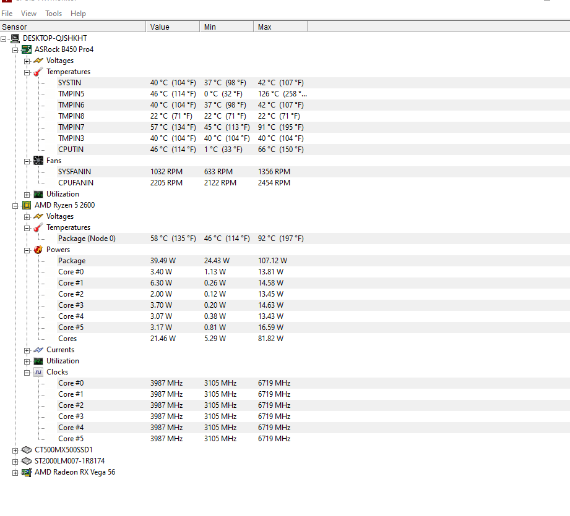This screenshot has height=516, width=570.
Task: Open the Tools menu
Action: point(53,14)
